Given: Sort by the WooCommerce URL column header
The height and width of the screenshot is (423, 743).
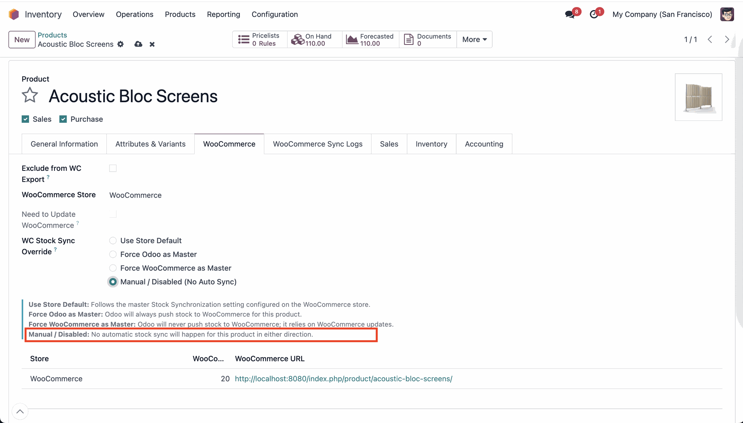Looking at the screenshot, I should [x=270, y=359].
